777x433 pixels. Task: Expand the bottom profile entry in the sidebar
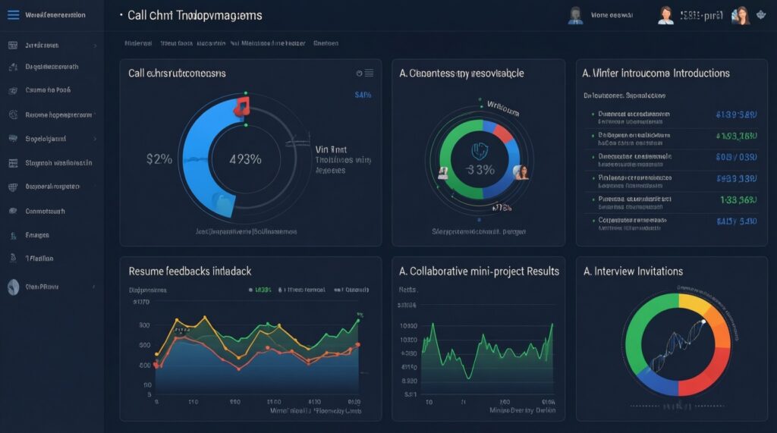coord(95,287)
